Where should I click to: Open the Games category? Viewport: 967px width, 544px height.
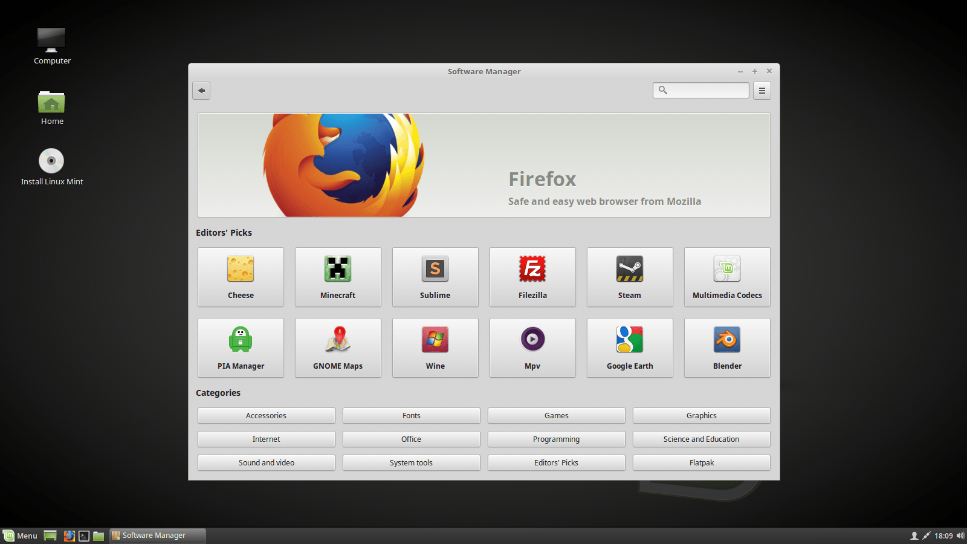(557, 415)
